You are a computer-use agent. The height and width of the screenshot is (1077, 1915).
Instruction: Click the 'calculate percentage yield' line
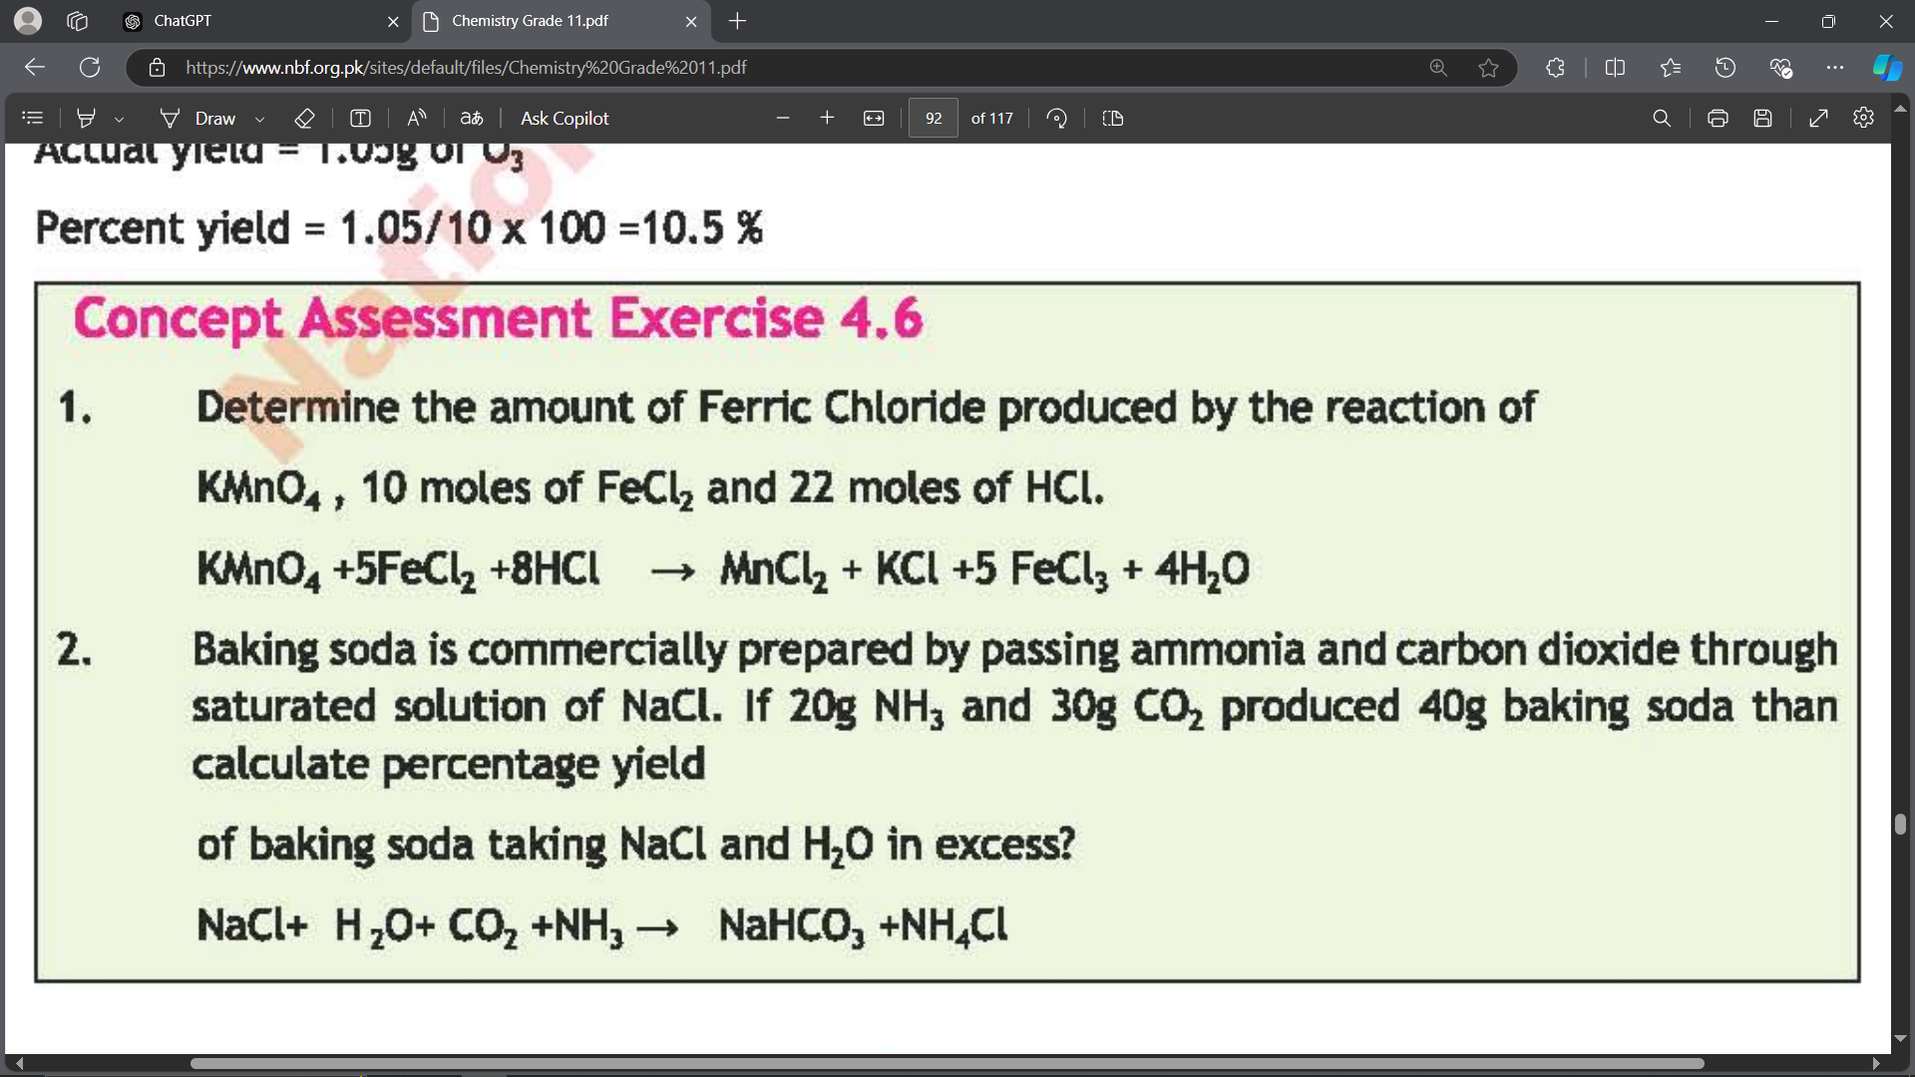[x=449, y=765]
